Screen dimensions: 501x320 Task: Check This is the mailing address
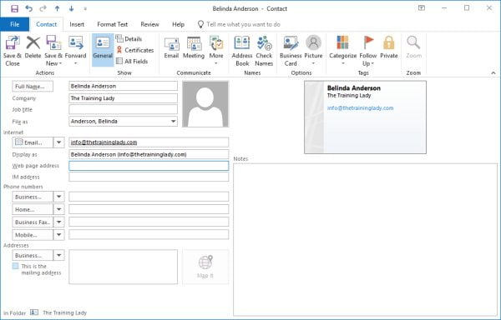pos(15,266)
